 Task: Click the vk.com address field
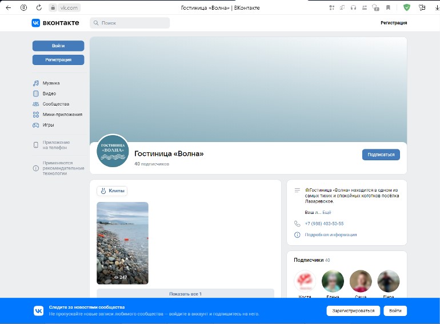click(x=69, y=8)
